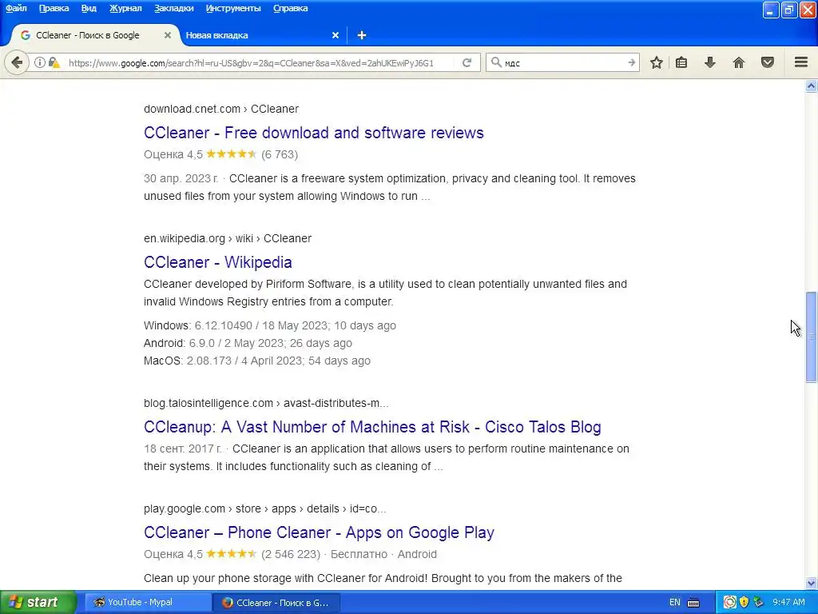The image size is (818, 614).
Task: Open CCleaner Phone Cleaner Google Play result
Action: pos(319,532)
